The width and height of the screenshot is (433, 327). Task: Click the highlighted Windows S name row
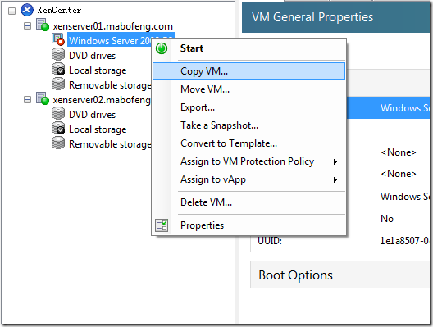point(388,107)
